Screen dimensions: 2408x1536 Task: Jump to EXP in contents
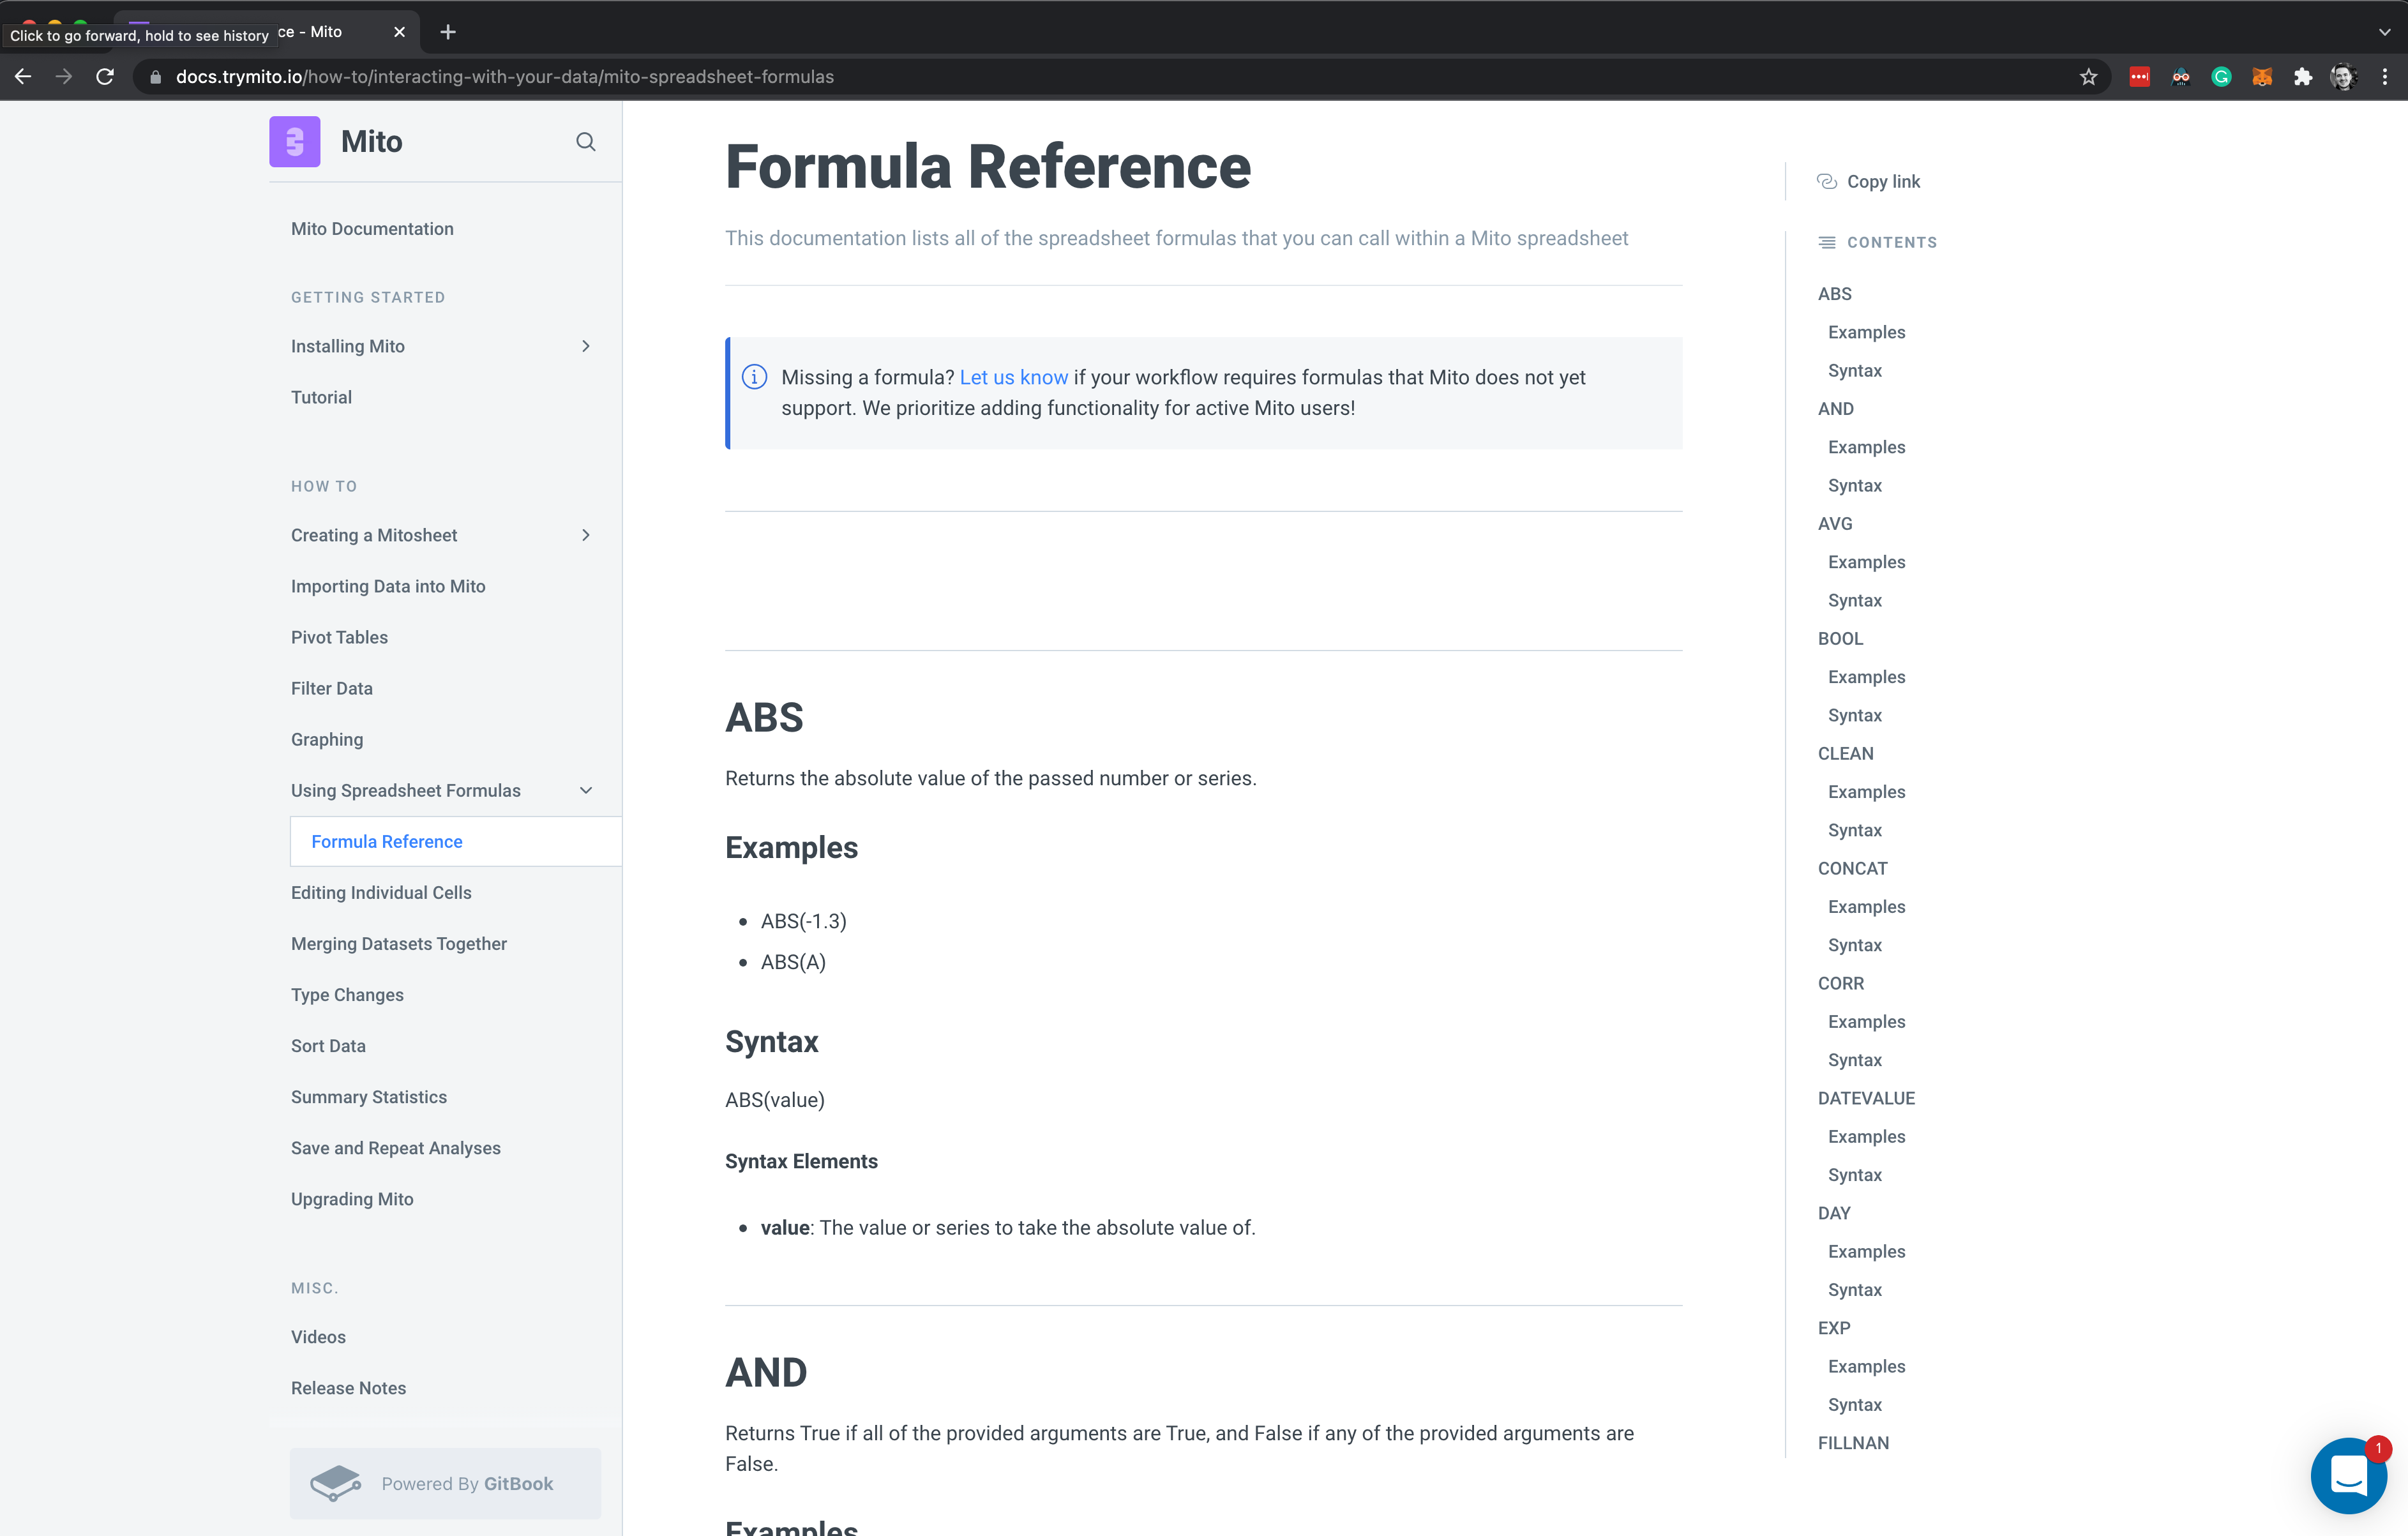click(x=1834, y=1328)
